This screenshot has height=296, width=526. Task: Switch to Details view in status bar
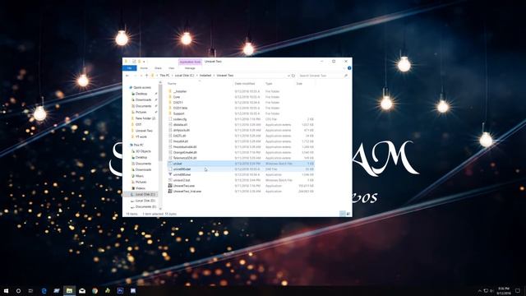(x=343, y=214)
